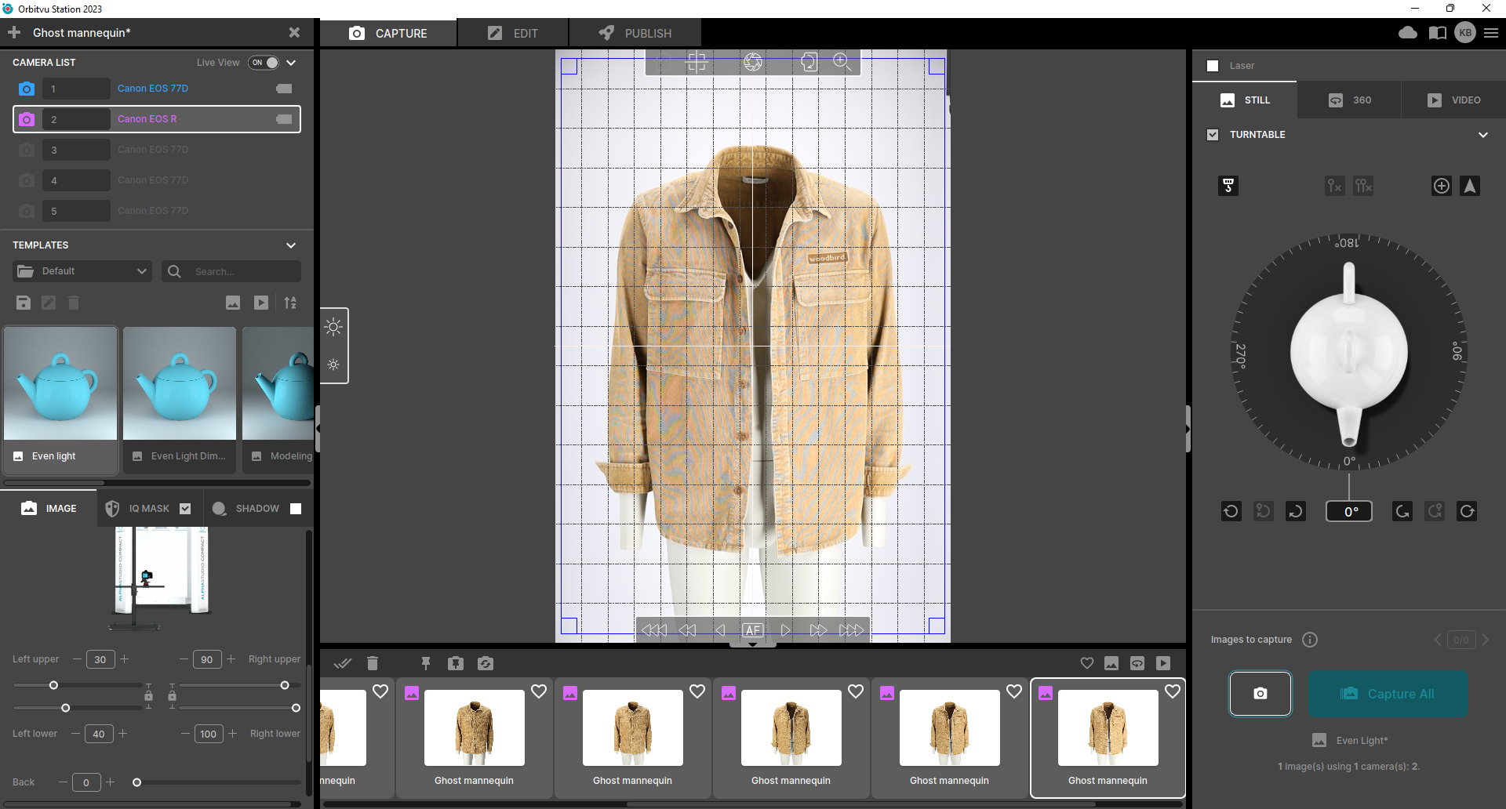1506x809 pixels.
Task: Open the Default templates folder dropdown
Action: 82,271
